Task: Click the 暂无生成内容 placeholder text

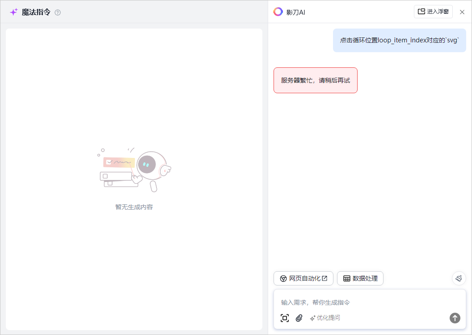Action: click(134, 207)
